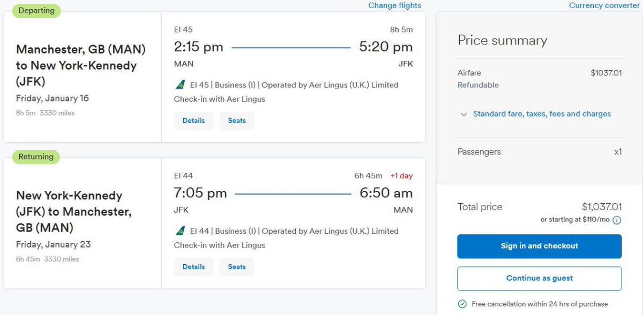Open the Currency converter link

click(604, 5)
